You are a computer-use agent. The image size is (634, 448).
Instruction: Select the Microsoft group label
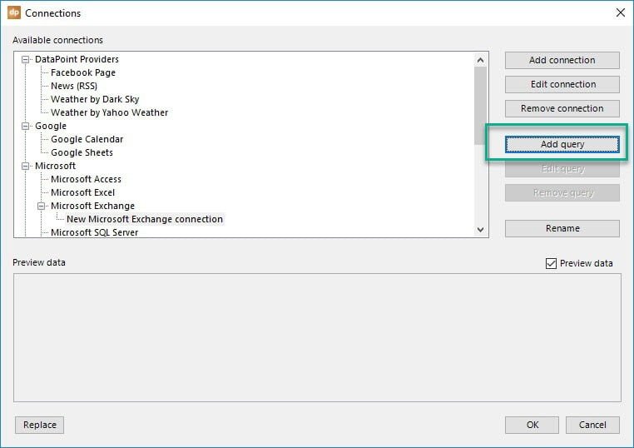pos(55,166)
